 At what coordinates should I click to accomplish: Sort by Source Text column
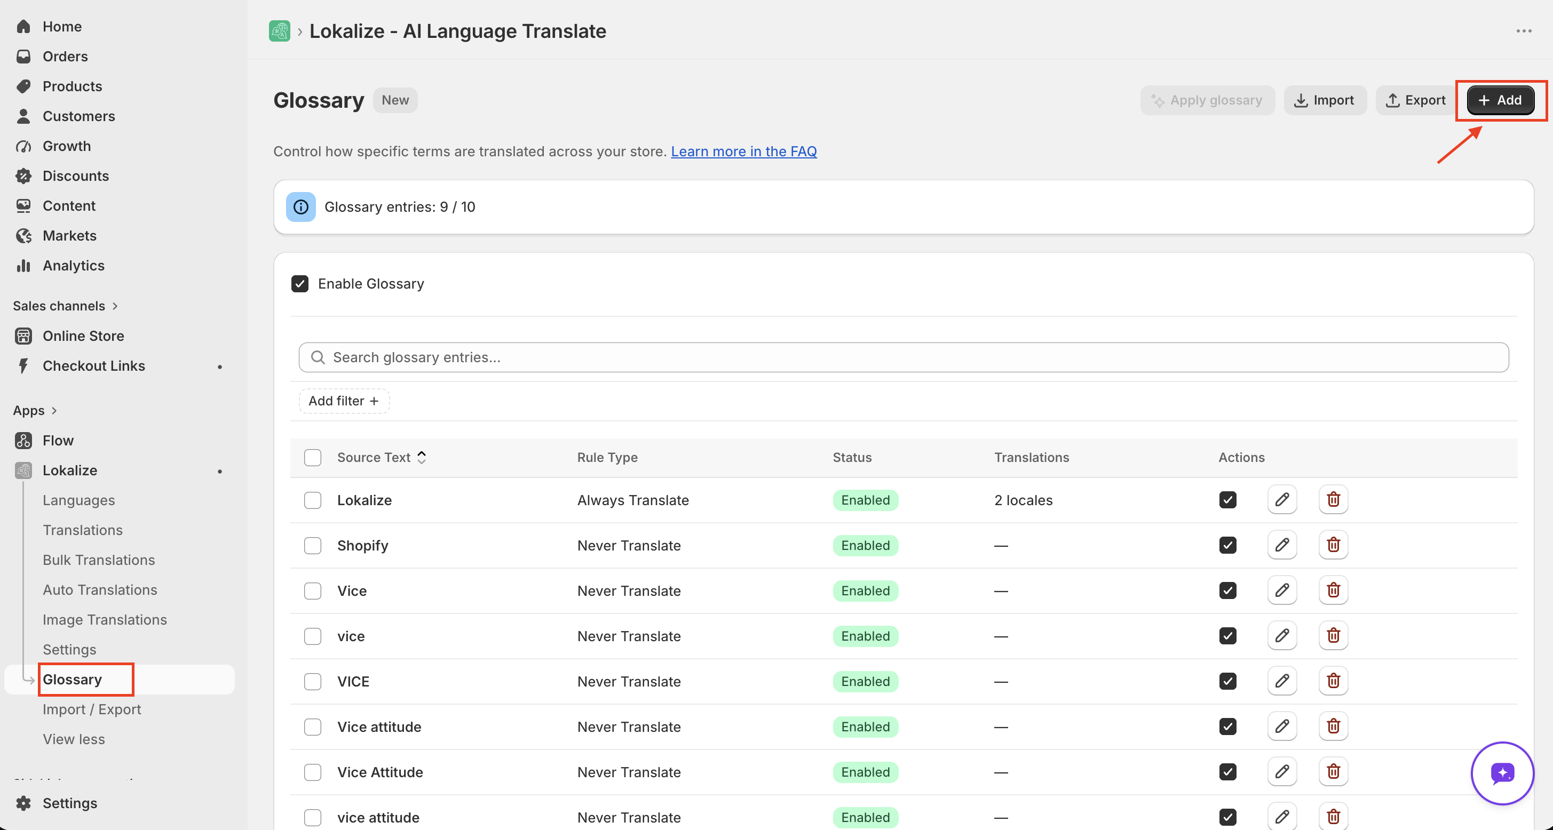click(x=381, y=458)
